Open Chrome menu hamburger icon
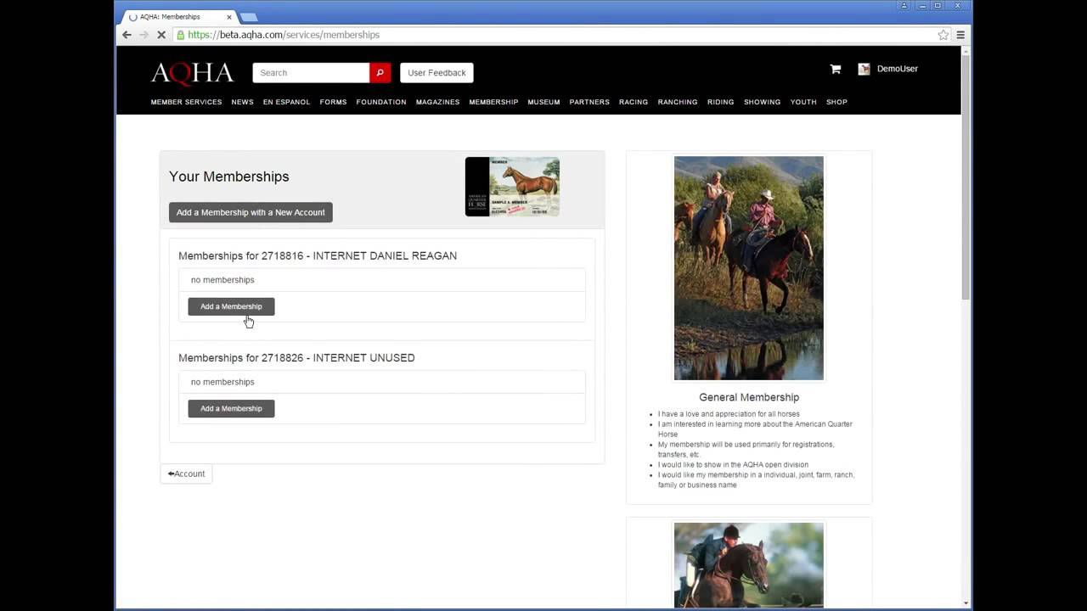 tap(960, 35)
